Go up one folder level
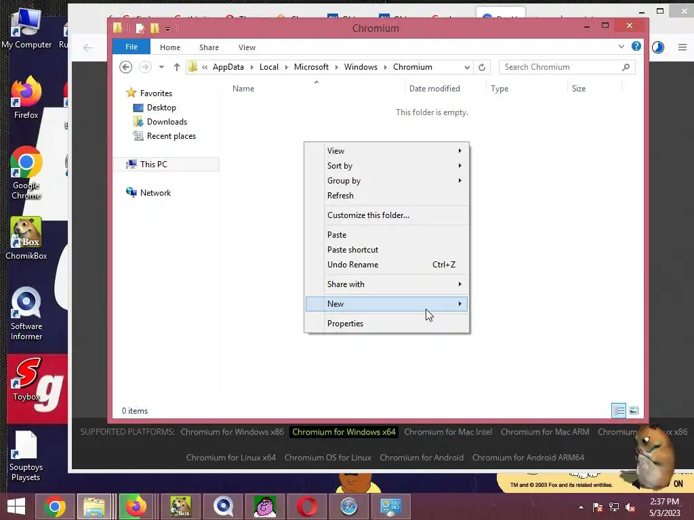This screenshot has height=520, width=694. 177,67
